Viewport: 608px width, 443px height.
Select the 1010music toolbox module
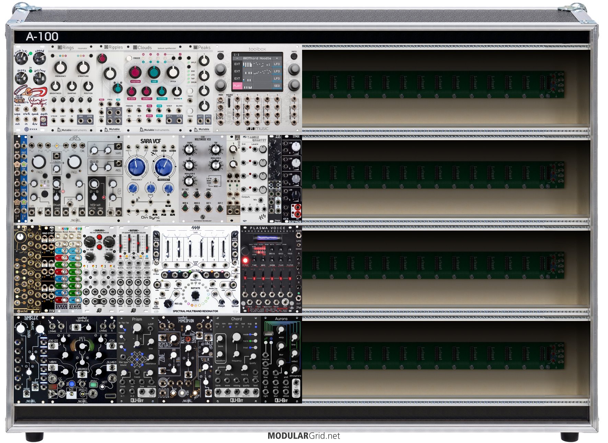click(x=257, y=89)
